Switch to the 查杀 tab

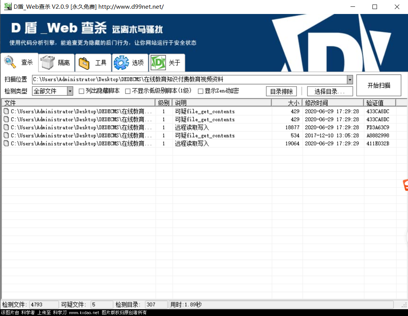tap(20, 62)
